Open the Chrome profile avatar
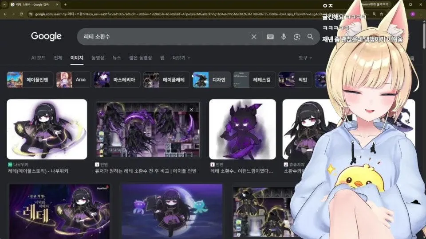The width and height of the screenshot is (426, 239). point(413,14)
